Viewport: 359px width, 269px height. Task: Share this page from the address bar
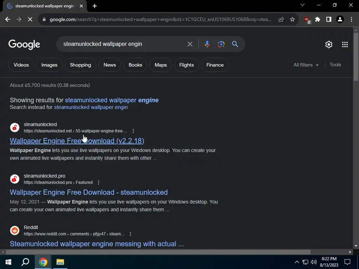point(281,20)
